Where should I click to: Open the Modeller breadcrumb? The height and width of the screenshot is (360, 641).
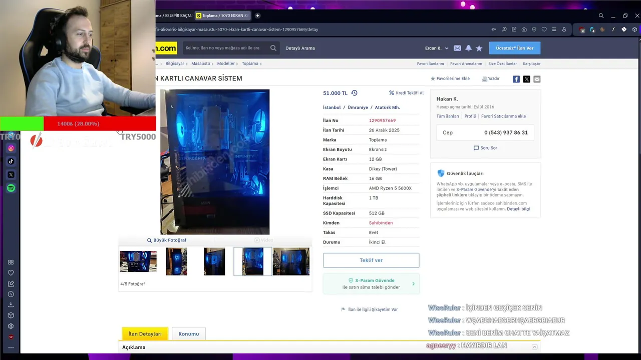pyautogui.click(x=226, y=63)
